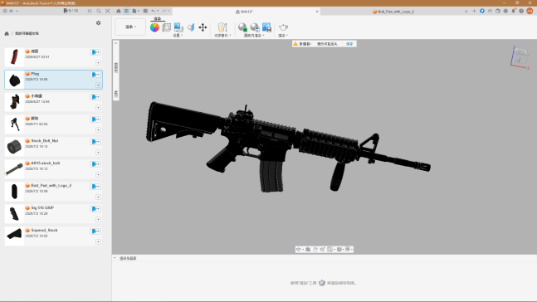Start in-canvas render sphere icon

[x=242, y=27]
